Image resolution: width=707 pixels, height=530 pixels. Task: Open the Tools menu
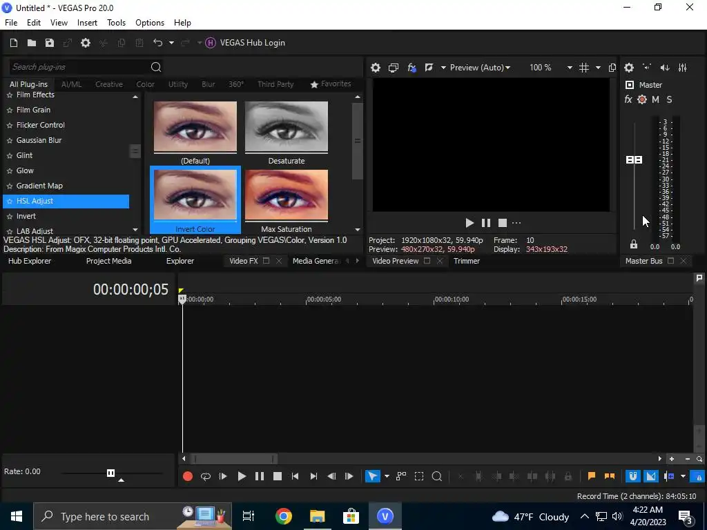116,23
